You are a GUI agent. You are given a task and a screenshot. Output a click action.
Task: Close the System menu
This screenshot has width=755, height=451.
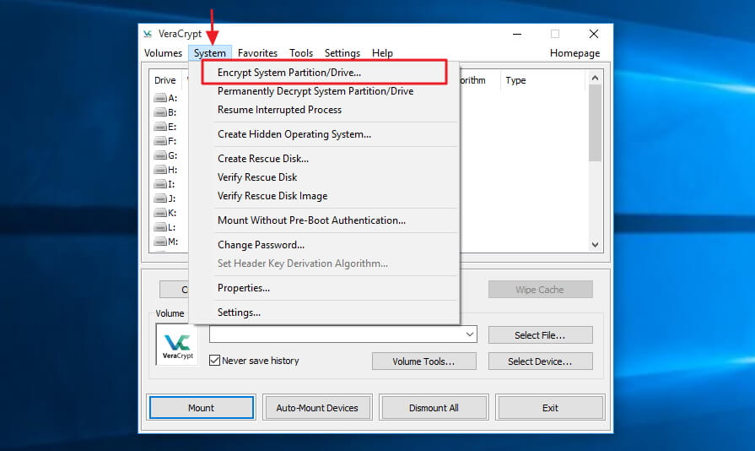tap(210, 53)
